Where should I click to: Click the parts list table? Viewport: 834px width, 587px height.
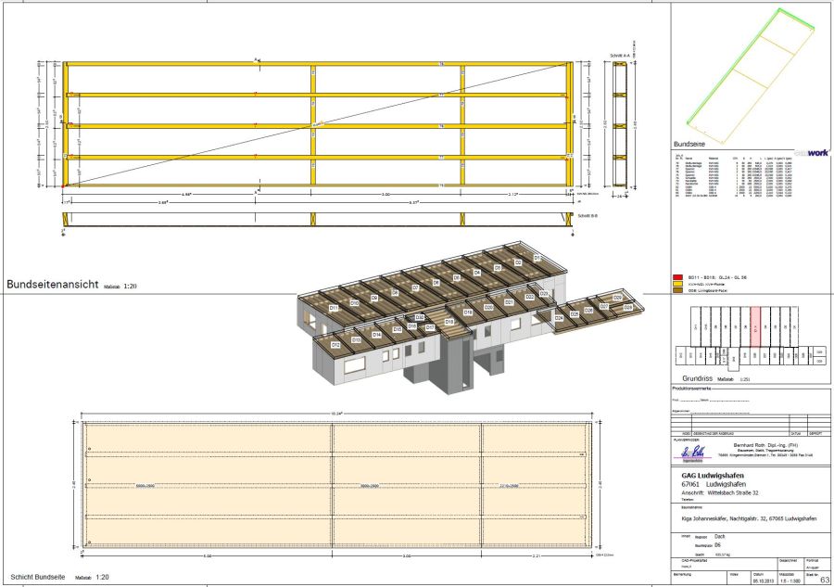(x=733, y=177)
